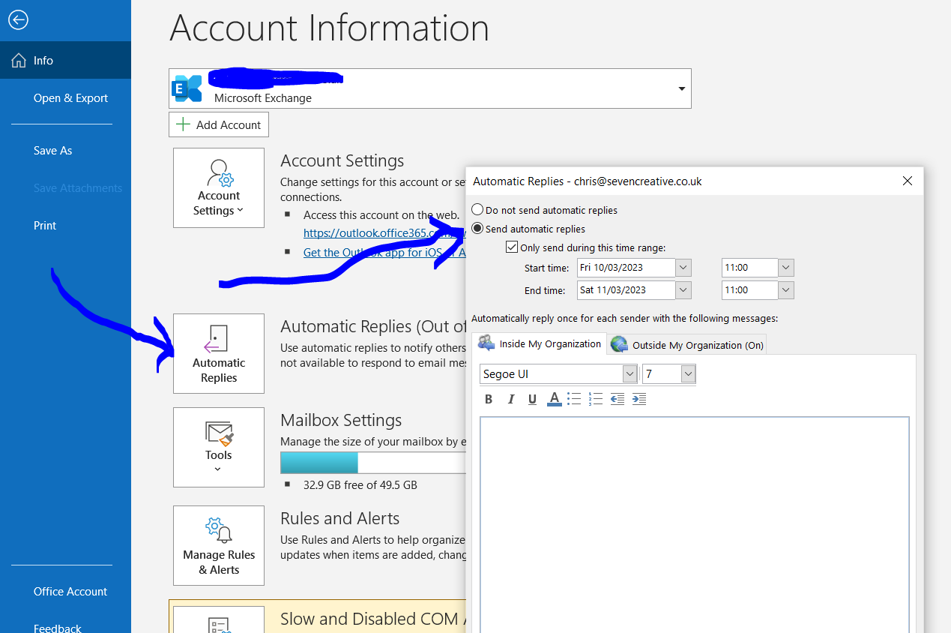Decrease the paragraph indent
The image size is (951, 633).
point(618,399)
